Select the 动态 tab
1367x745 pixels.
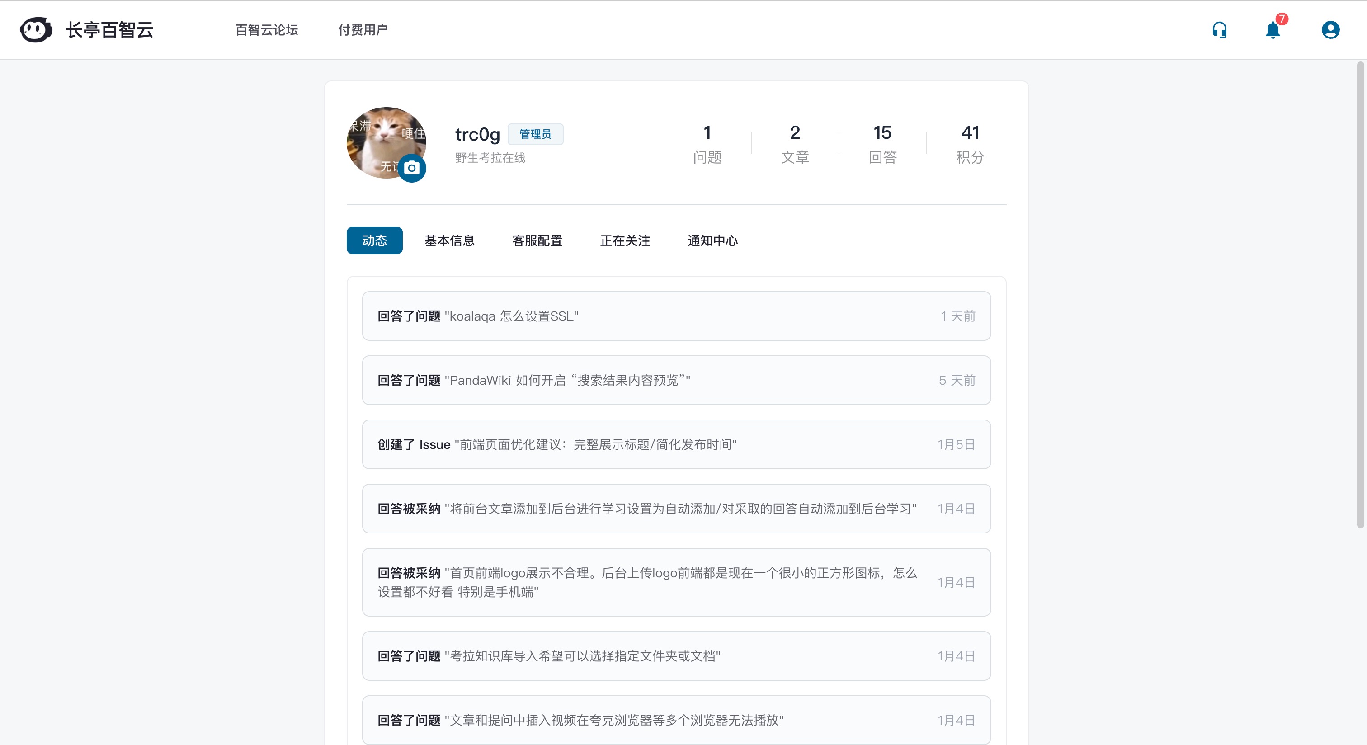click(x=374, y=240)
